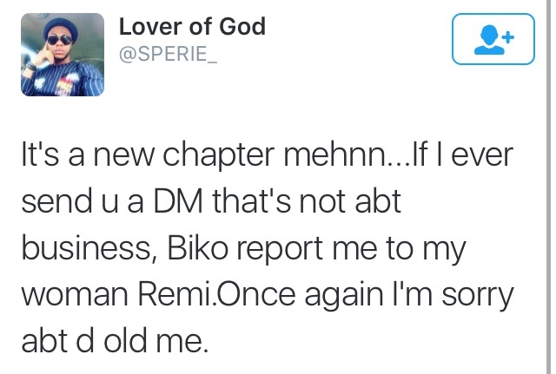Tap the plus sign on follow button
This screenshot has height=374, width=556.
506,36
